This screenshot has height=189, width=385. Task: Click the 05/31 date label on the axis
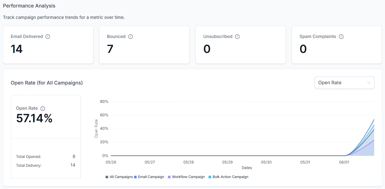tap(305, 162)
